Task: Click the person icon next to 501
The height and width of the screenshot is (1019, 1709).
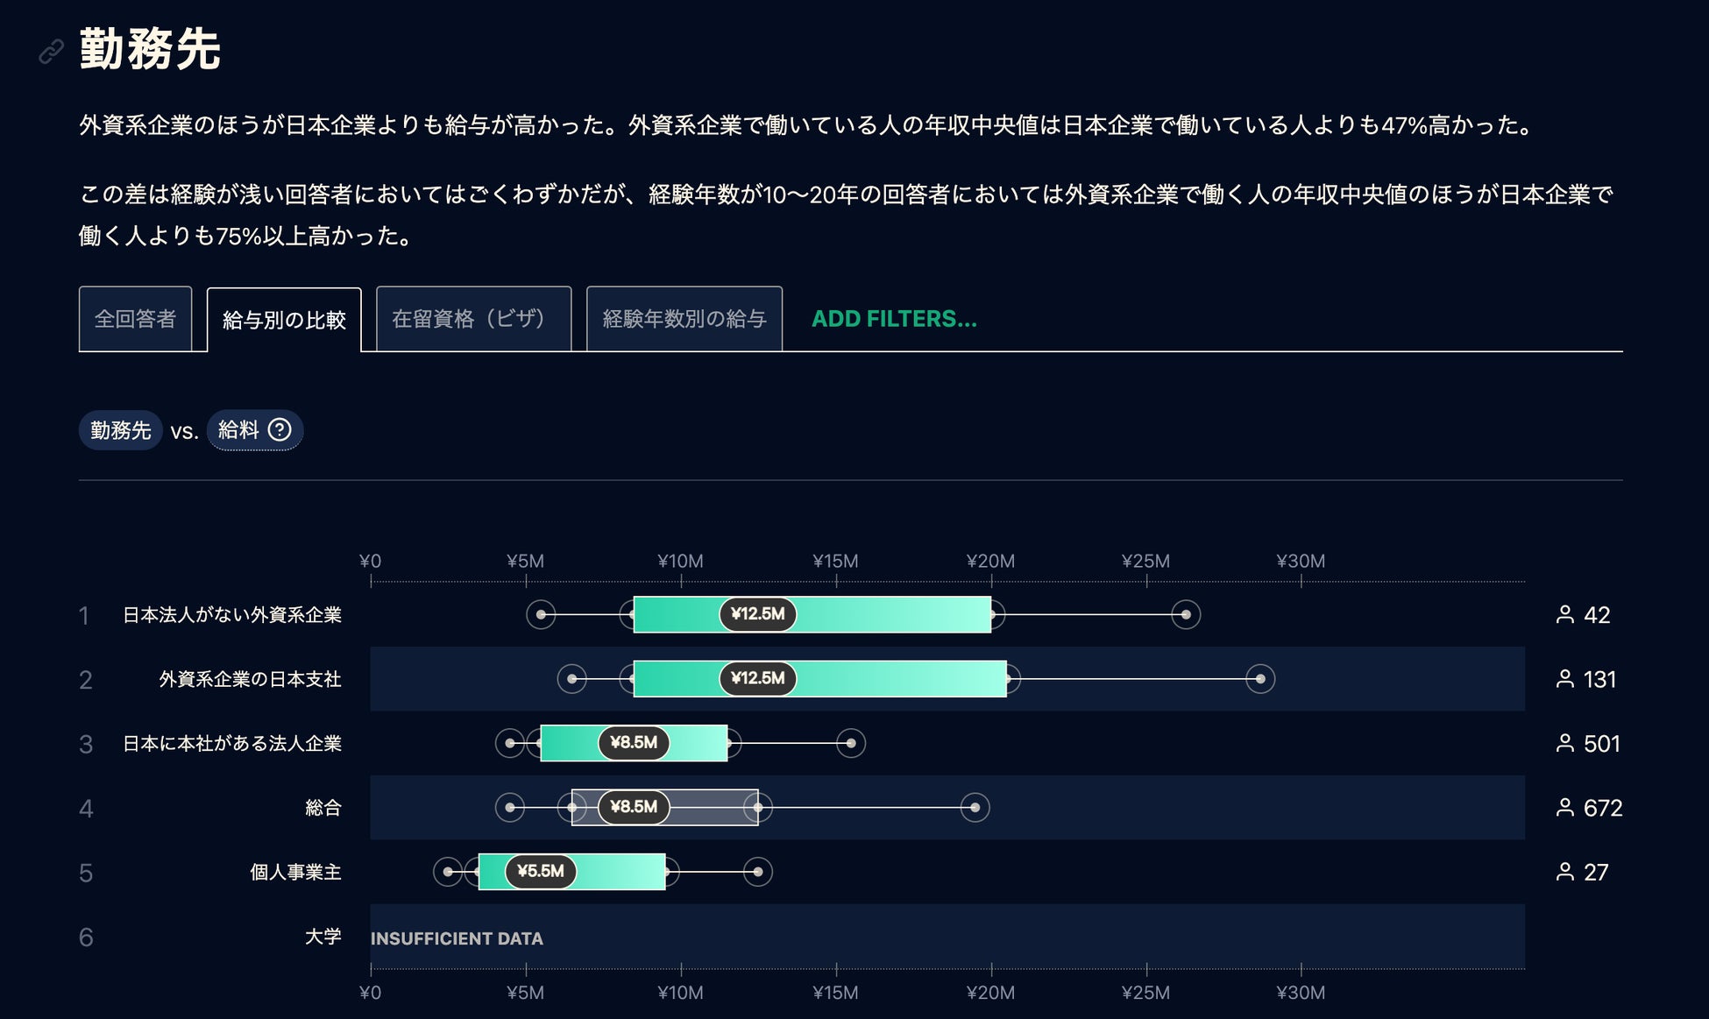Action: click(1564, 743)
